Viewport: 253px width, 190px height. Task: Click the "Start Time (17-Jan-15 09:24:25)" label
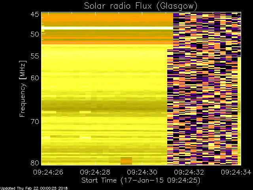(141, 180)
